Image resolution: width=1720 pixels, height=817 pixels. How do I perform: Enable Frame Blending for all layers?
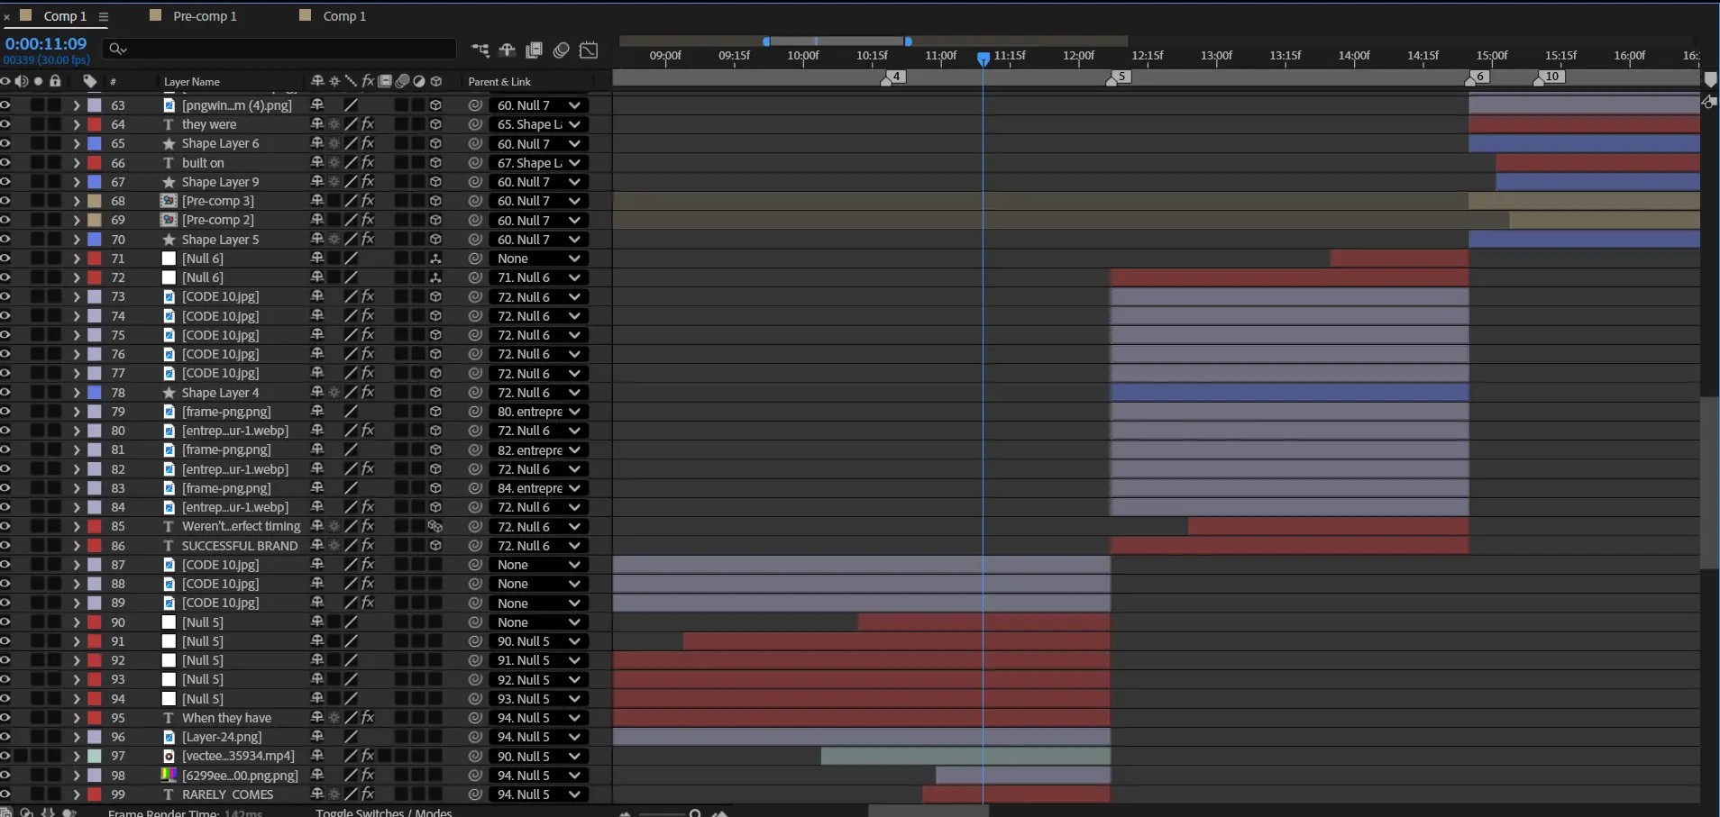(535, 50)
